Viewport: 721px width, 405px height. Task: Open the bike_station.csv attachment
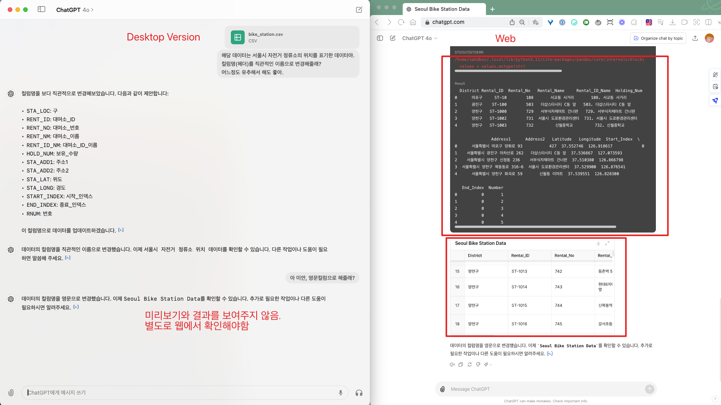pyautogui.click(x=292, y=37)
